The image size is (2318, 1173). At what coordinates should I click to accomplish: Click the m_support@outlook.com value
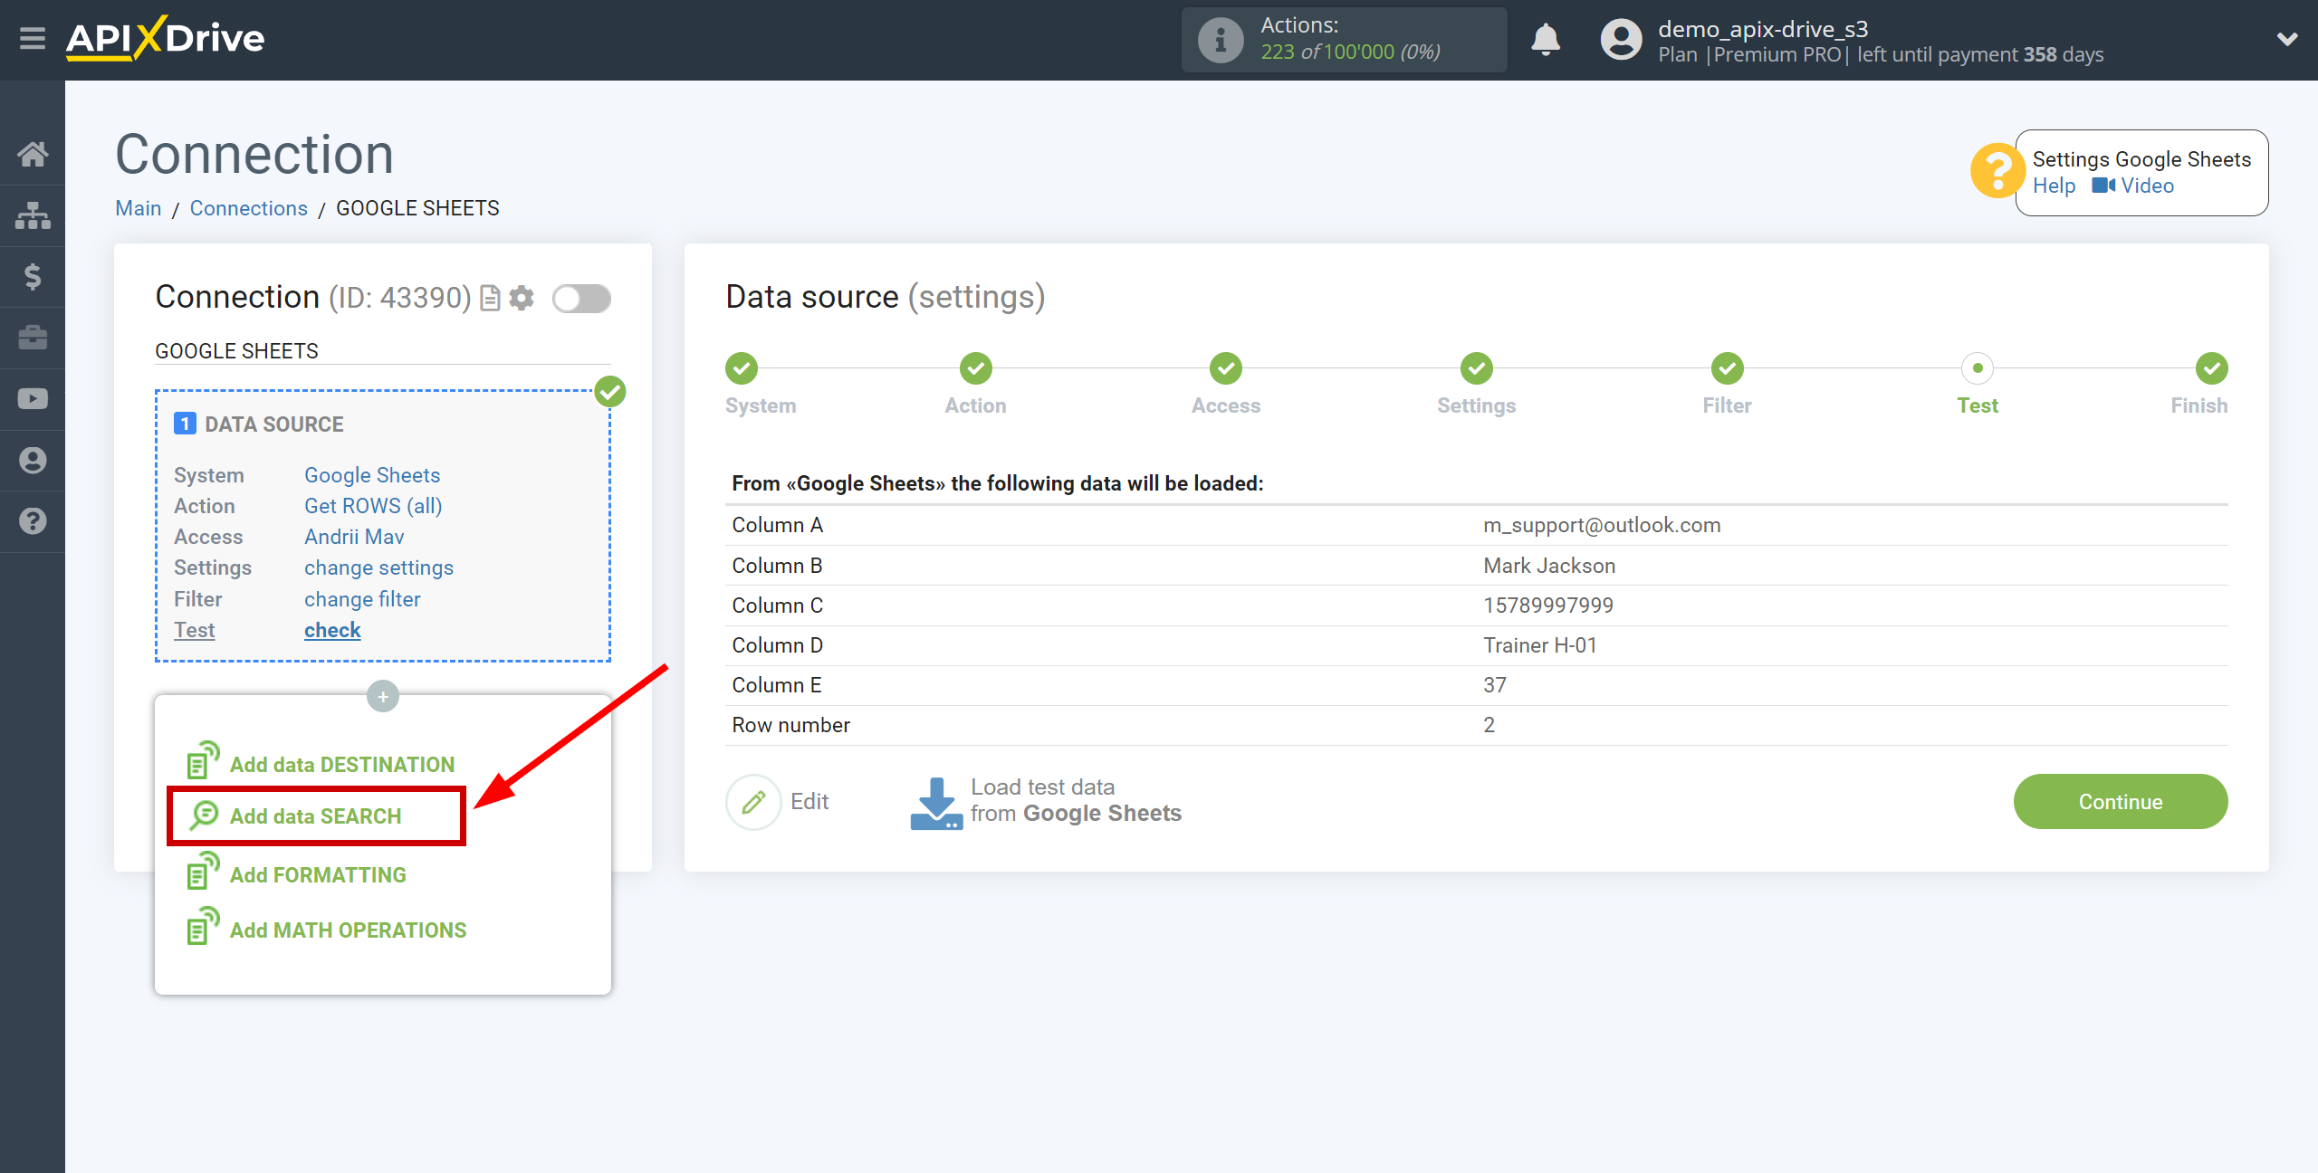click(1602, 525)
